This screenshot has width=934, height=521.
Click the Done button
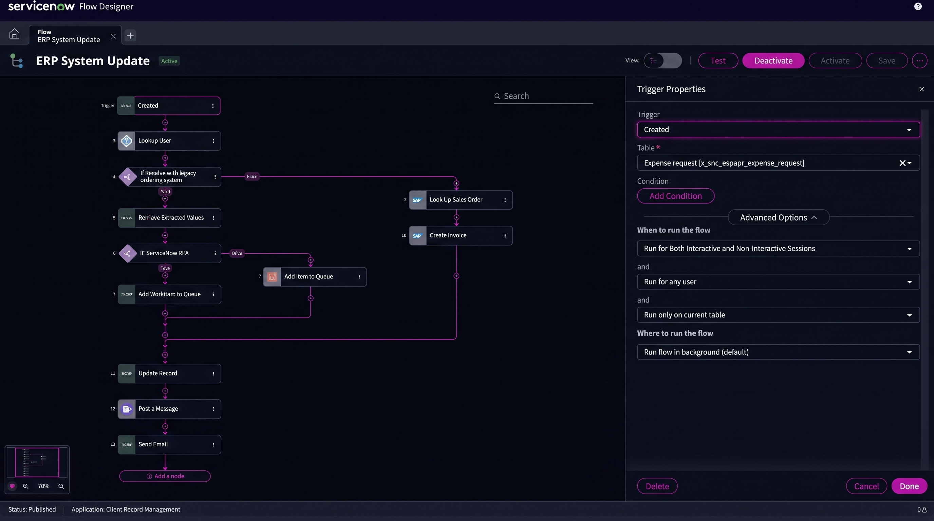point(909,486)
